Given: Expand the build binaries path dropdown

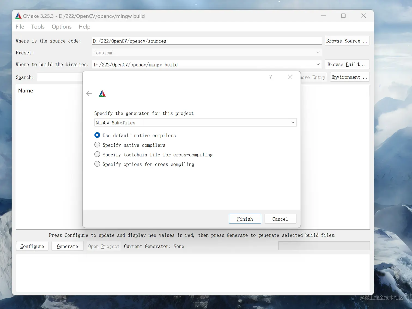Looking at the screenshot, I should point(318,64).
